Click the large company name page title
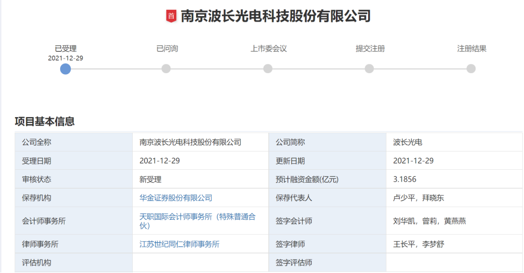 276,16
